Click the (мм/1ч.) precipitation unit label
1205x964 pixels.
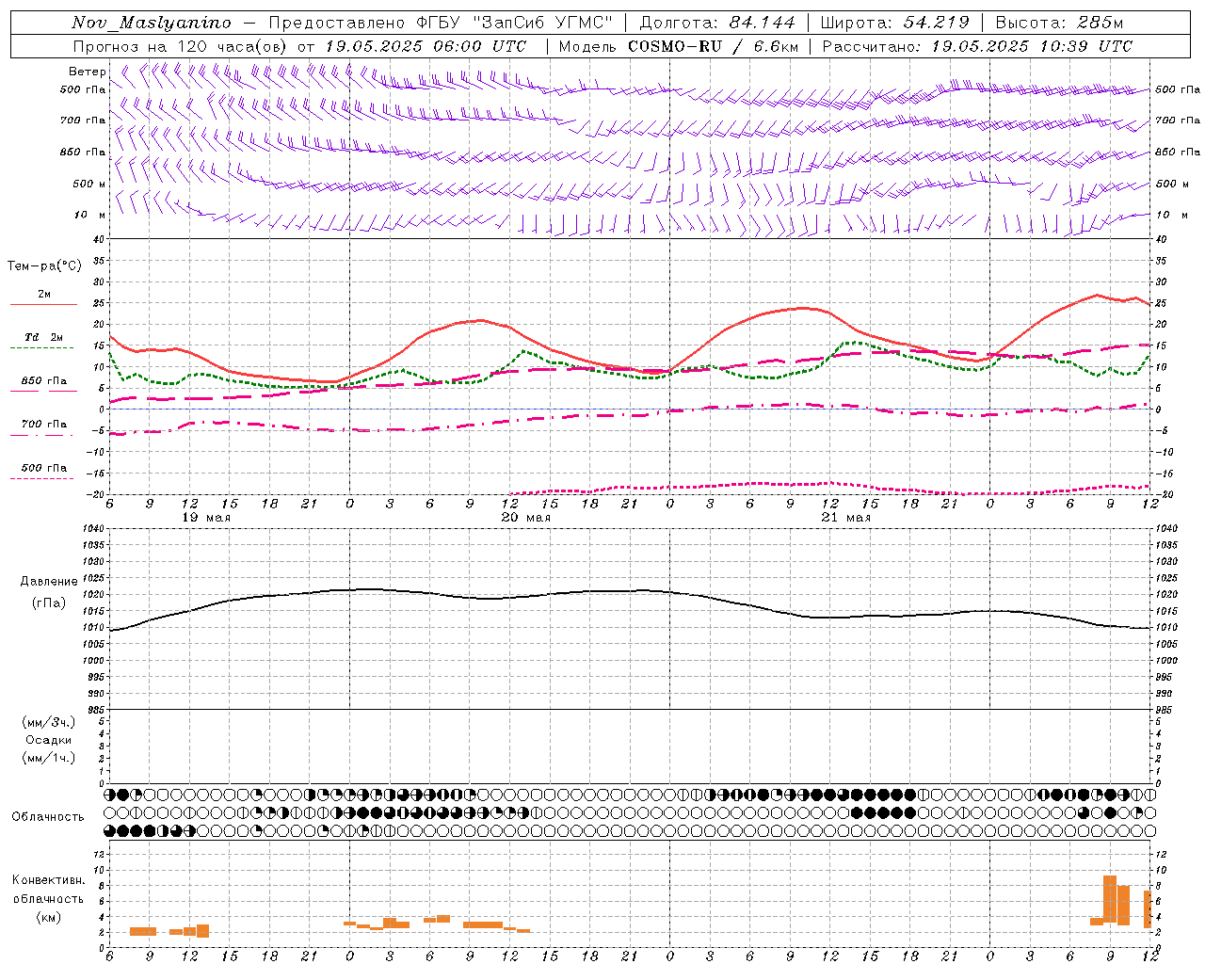pos(48,758)
